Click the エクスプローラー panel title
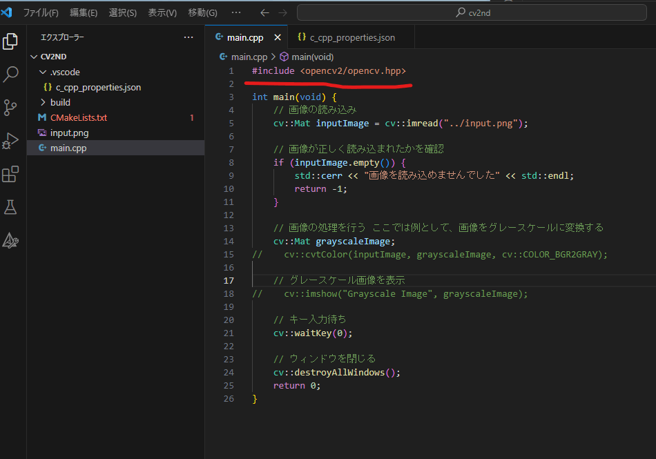Image resolution: width=656 pixels, height=459 pixels. coord(62,37)
